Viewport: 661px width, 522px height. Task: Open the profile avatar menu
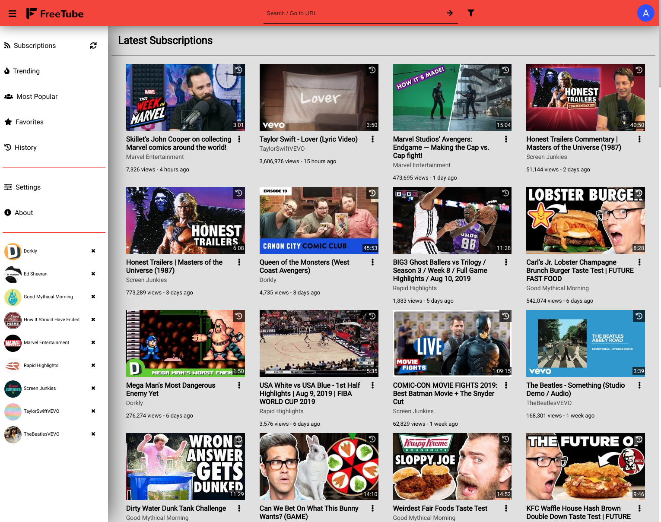pyautogui.click(x=646, y=13)
